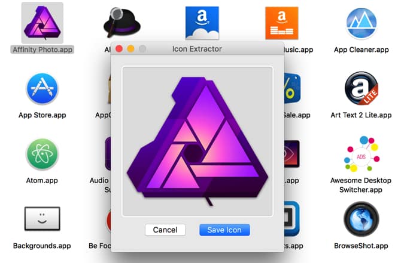This screenshot has height=263, width=395.
Task: Click the Icon Extractor title bar text
Action: tap(197, 49)
